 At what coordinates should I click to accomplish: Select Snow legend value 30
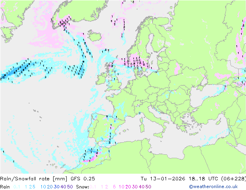point(135,187)
